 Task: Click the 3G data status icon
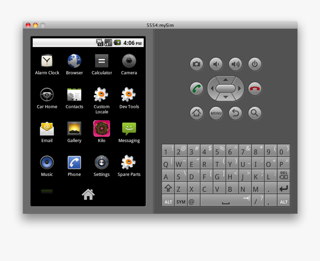click(x=100, y=43)
